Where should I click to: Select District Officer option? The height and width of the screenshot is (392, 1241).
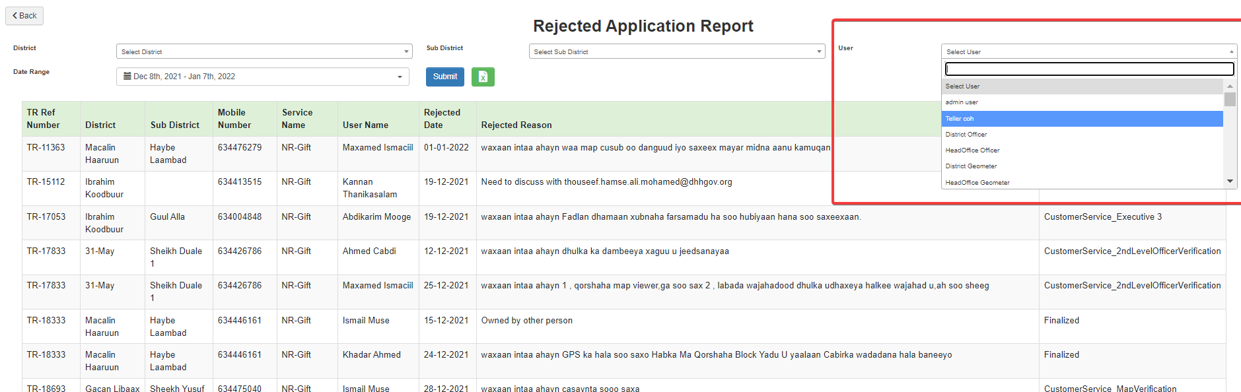click(1082, 135)
